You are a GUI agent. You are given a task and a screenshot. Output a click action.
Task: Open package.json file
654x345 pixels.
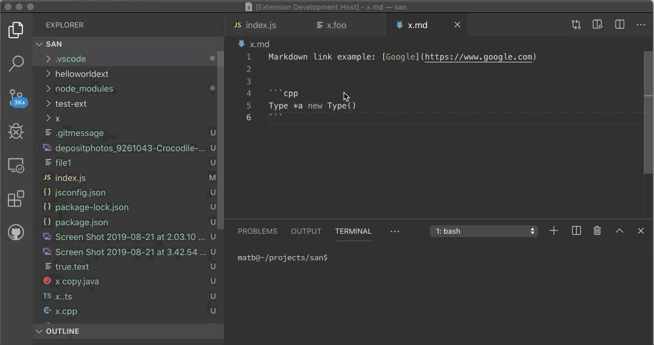[x=125, y=223]
